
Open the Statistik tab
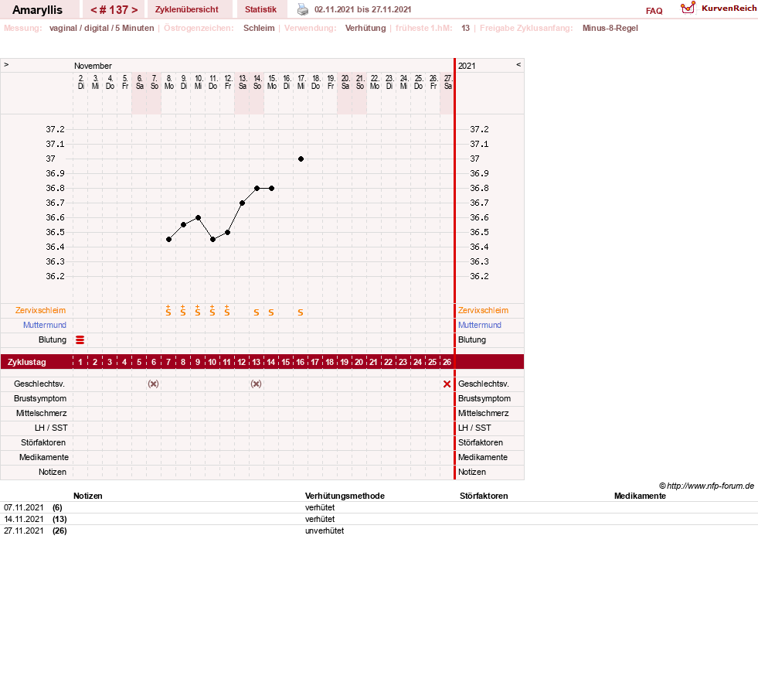260,9
